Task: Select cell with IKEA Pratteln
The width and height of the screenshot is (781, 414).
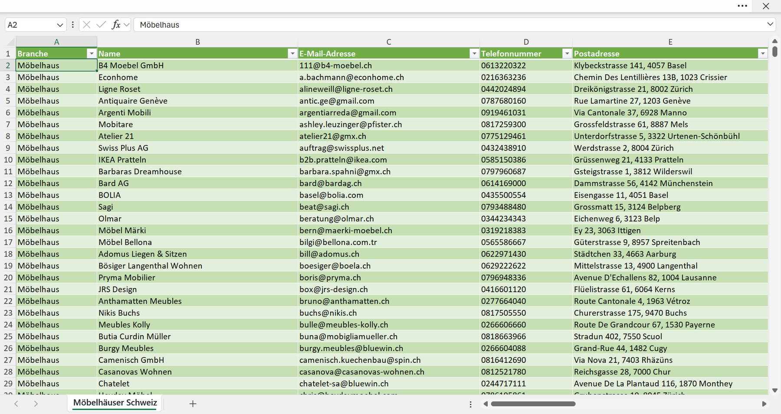Action: tap(197, 160)
